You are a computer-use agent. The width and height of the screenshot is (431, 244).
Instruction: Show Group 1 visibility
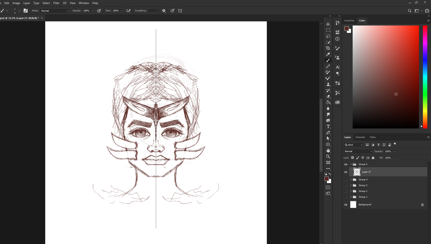point(345,197)
